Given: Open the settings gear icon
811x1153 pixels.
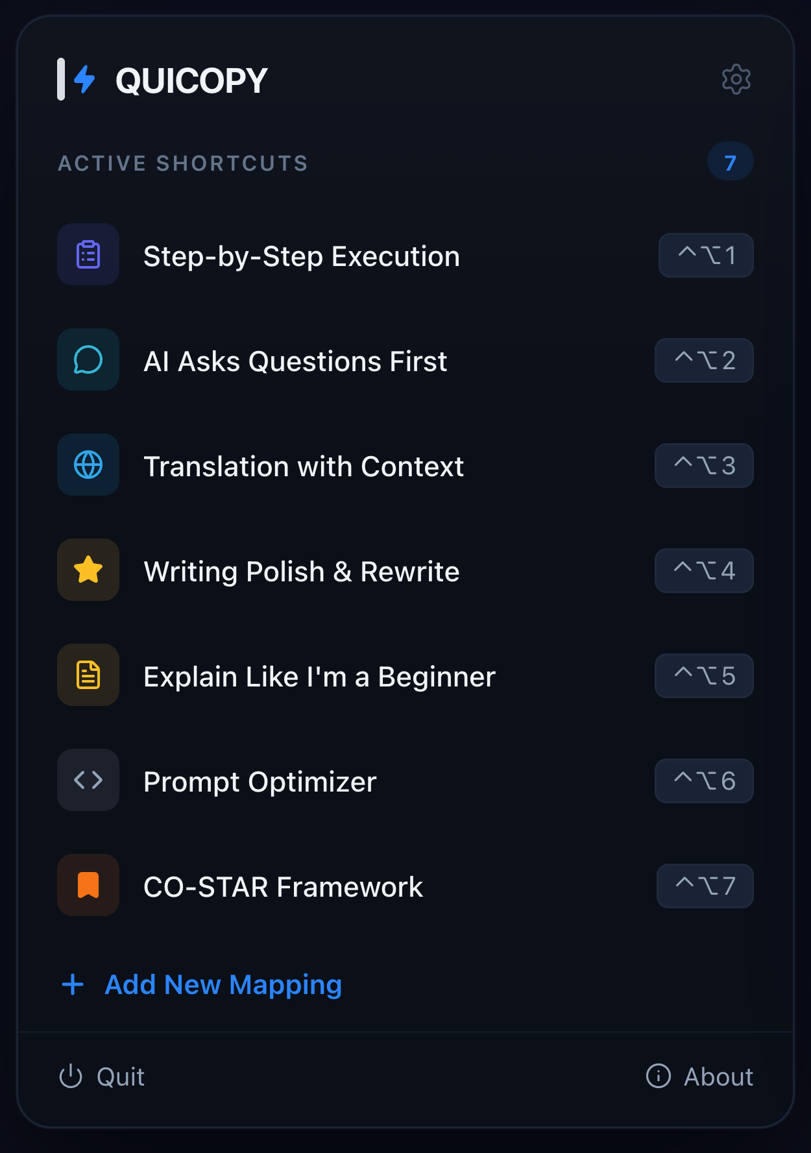Looking at the screenshot, I should (x=736, y=79).
